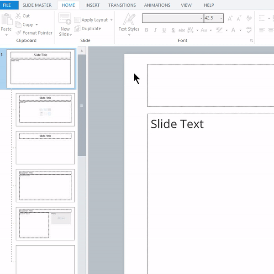Select the question layout with media placeholder

pos(45,224)
